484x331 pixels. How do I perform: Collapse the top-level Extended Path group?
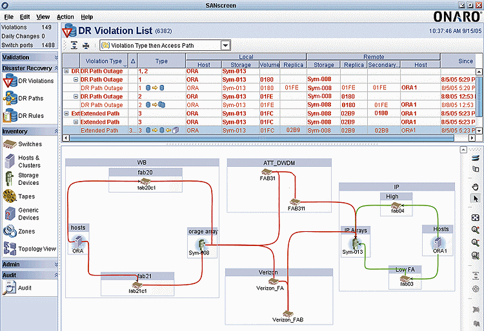(66, 113)
